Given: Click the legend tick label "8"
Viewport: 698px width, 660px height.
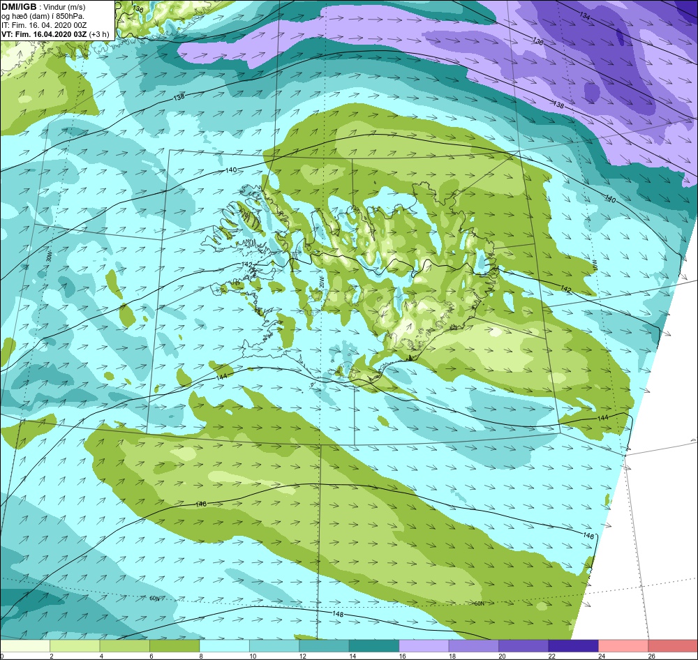Looking at the screenshot, I should point(201,656).
